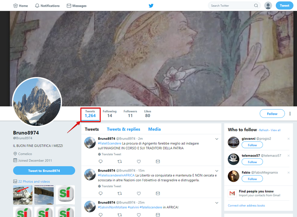Follow Fabio @FabioMegnamix
This screenshot has width=297, height=217.
(x=252, y=179)
